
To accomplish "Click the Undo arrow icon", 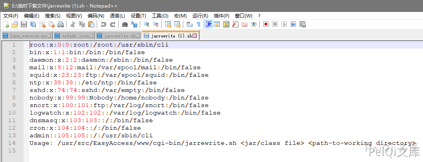I will click(104, 24).
